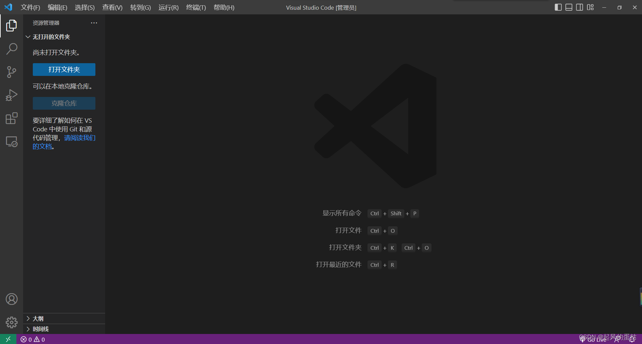Open the Source Control view
The width and height of the screenshot is (642, 344).
point(11,72)
